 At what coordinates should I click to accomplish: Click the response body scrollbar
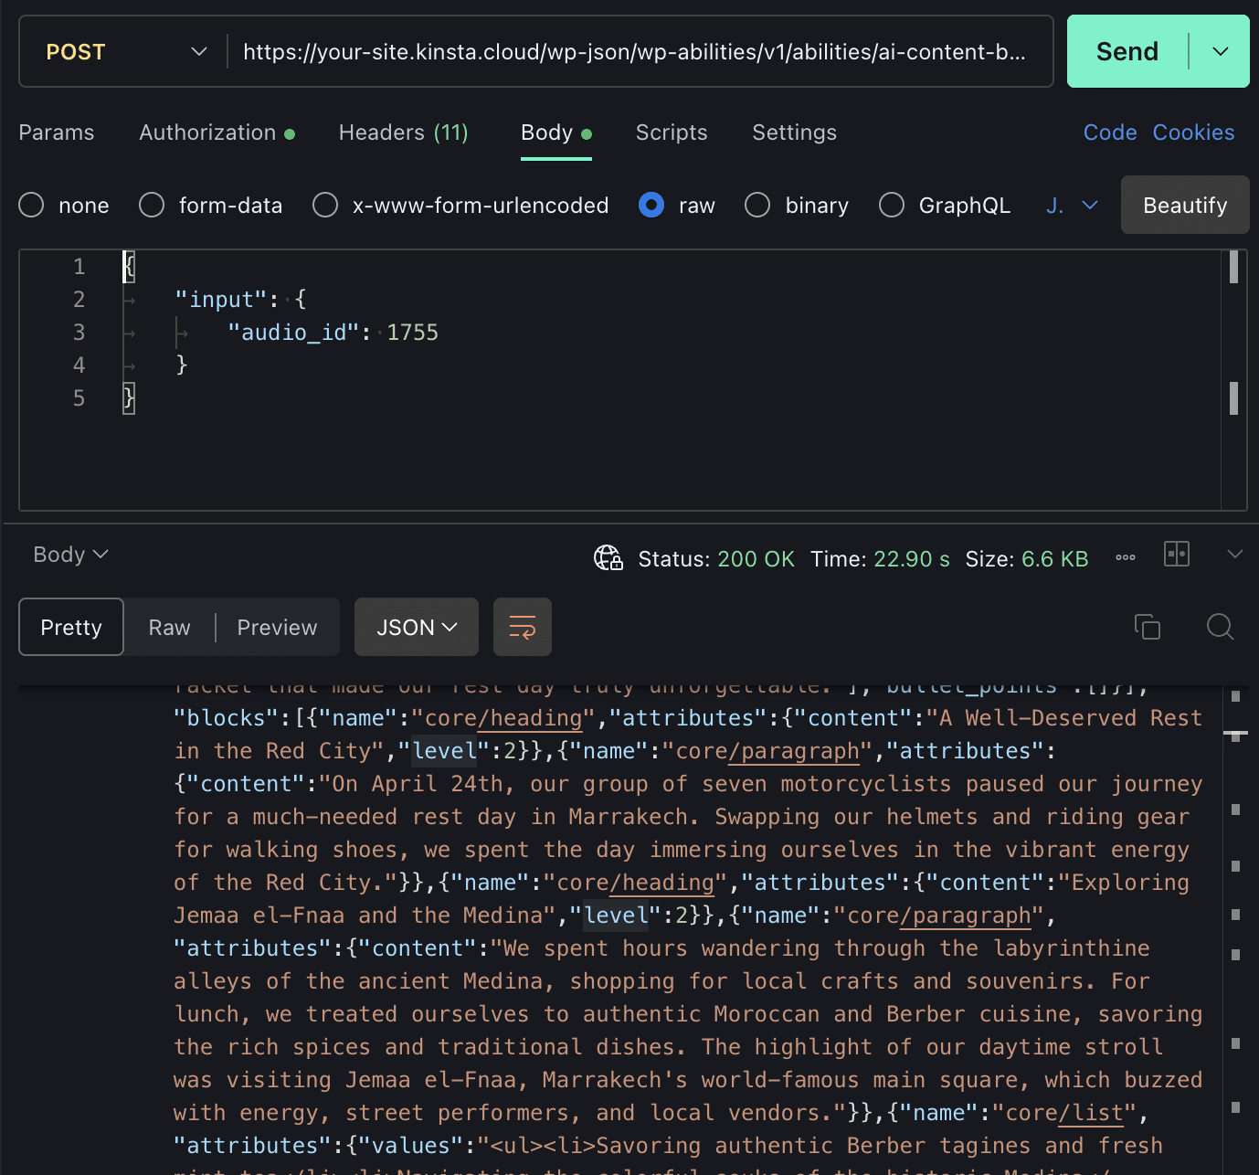coord(1235,930)
